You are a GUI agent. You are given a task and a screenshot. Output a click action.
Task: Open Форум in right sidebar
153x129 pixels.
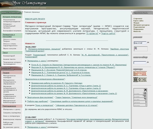tap(136, 23)
